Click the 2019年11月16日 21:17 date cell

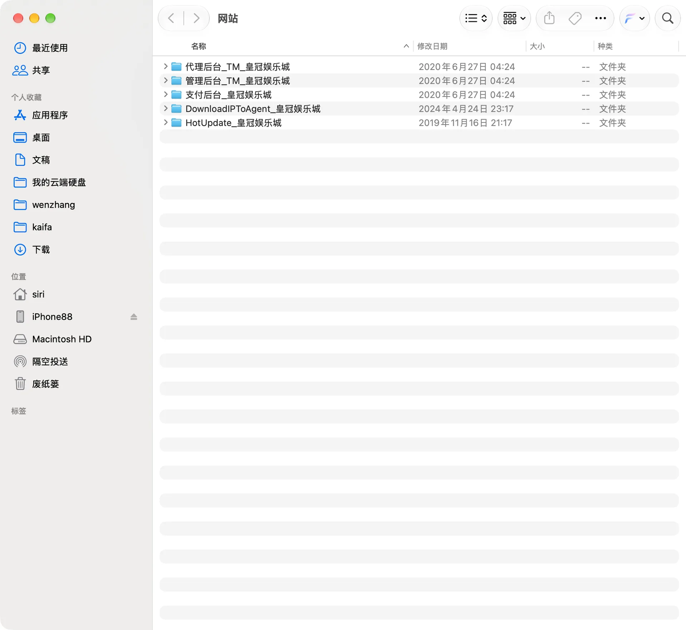[465, 123]
